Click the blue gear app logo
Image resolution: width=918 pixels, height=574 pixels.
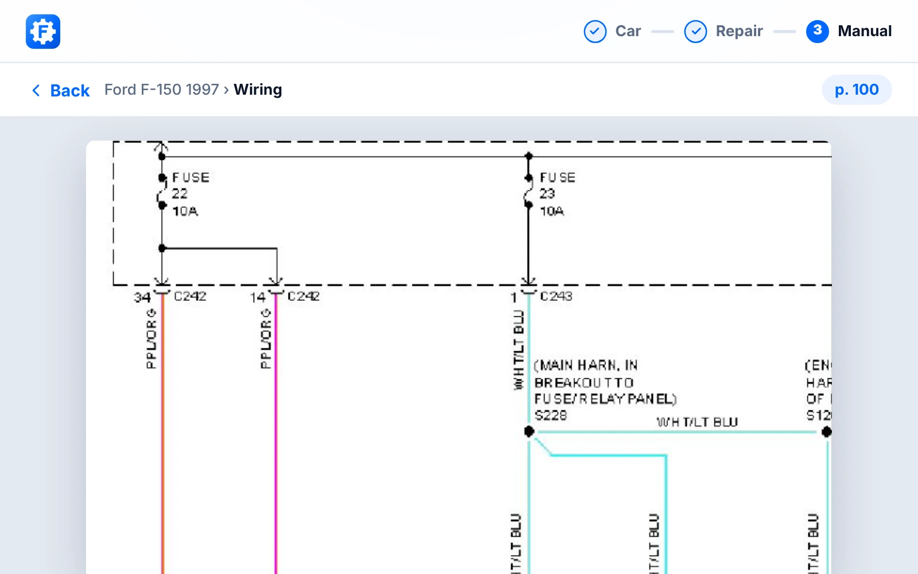pos(43,32)
